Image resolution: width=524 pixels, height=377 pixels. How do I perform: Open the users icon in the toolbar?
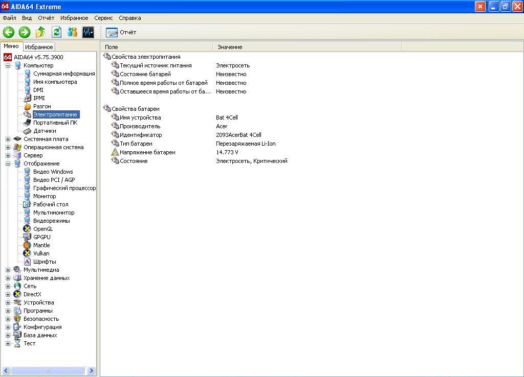coord(72,32)
